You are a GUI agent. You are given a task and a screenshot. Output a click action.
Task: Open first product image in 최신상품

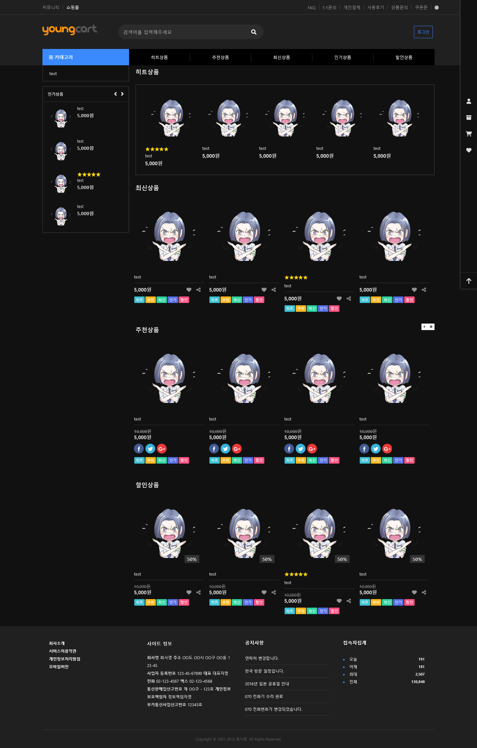pyautogui.click(x=169, y=236)
